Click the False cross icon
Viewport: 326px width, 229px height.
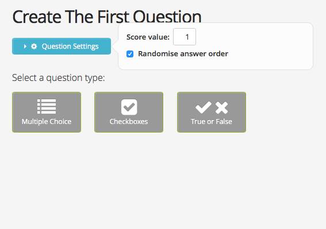(221, 107)
